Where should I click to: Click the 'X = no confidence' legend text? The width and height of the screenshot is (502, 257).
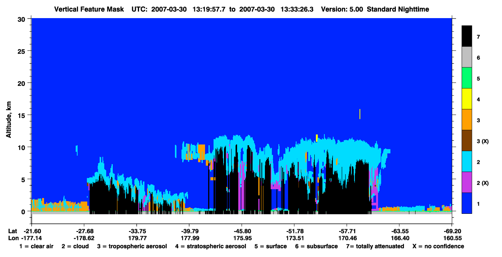pos(438,246)
